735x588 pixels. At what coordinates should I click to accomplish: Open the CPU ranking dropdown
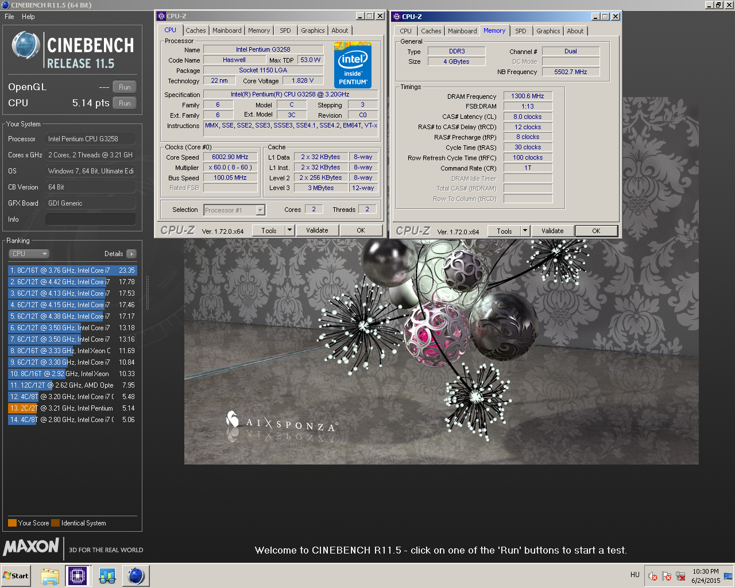pos(29,254)
